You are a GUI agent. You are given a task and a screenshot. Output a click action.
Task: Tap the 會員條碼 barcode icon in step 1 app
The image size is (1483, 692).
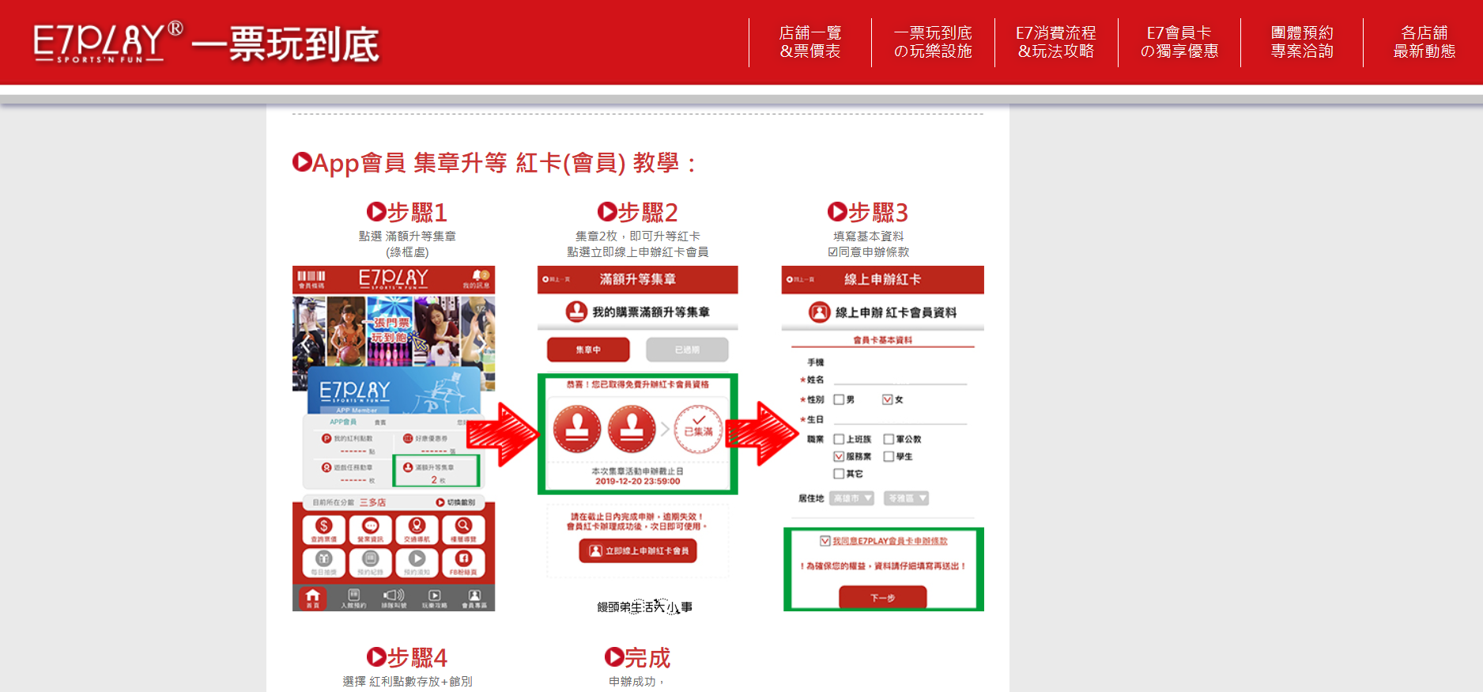311,279
